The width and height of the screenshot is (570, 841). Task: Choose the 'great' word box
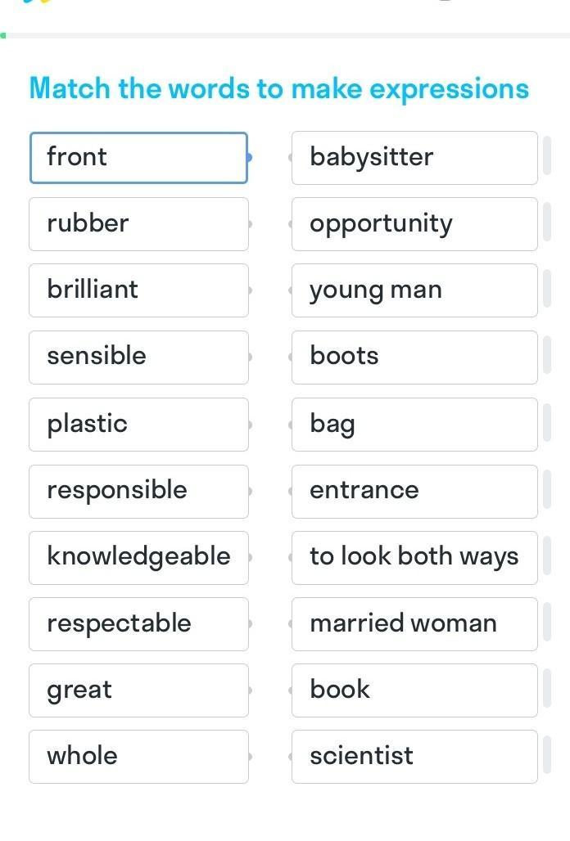pos(138,690)
